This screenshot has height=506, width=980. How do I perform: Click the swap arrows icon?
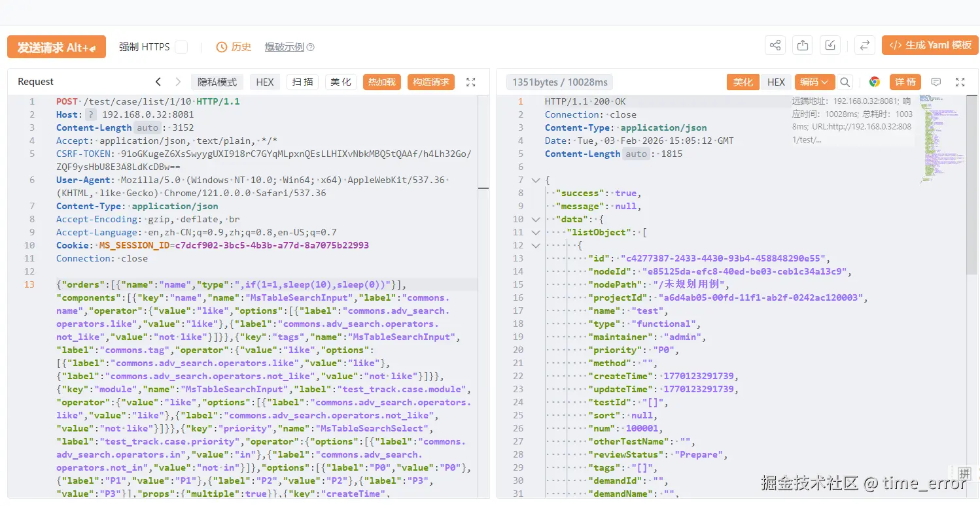[x=865, y=45]
